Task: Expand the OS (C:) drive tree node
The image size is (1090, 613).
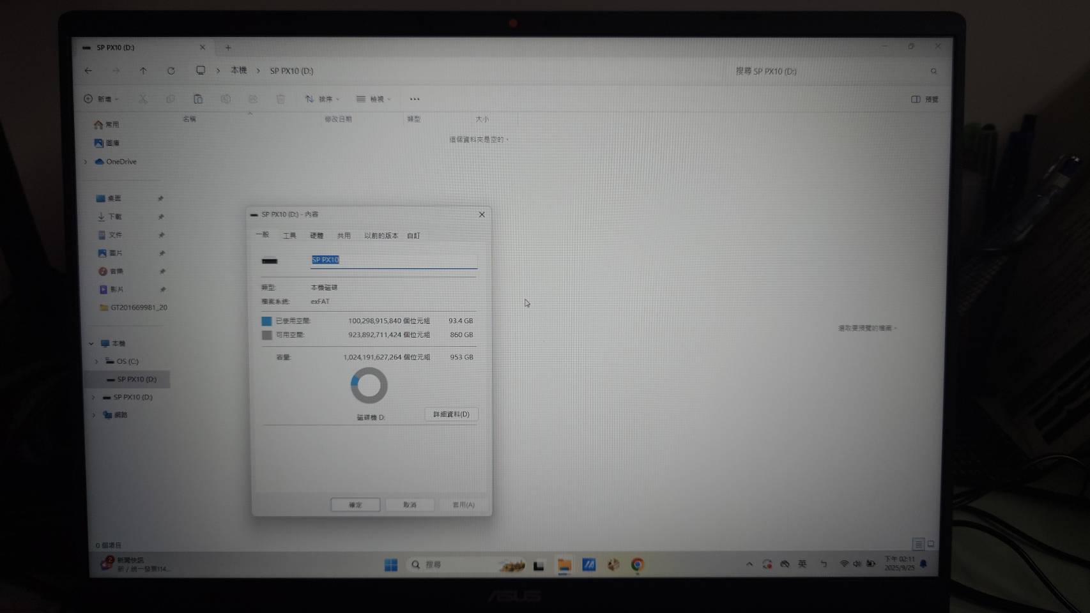Action: click(97, 361)
